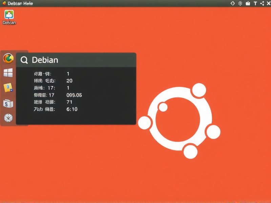This screenshot has width=271, height=203.
Task: Click the briefcase icon in the top bar
Action: point(247,3)
